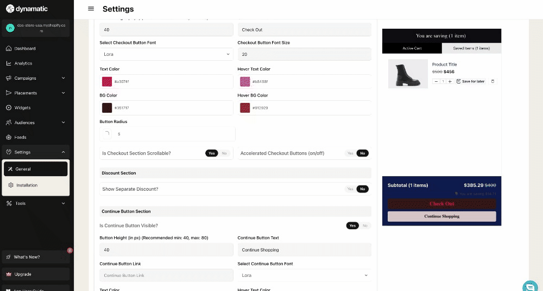Increase product quantity with plus button
Viewport: 543px width, 291px height.
click(x=450, y=81)
